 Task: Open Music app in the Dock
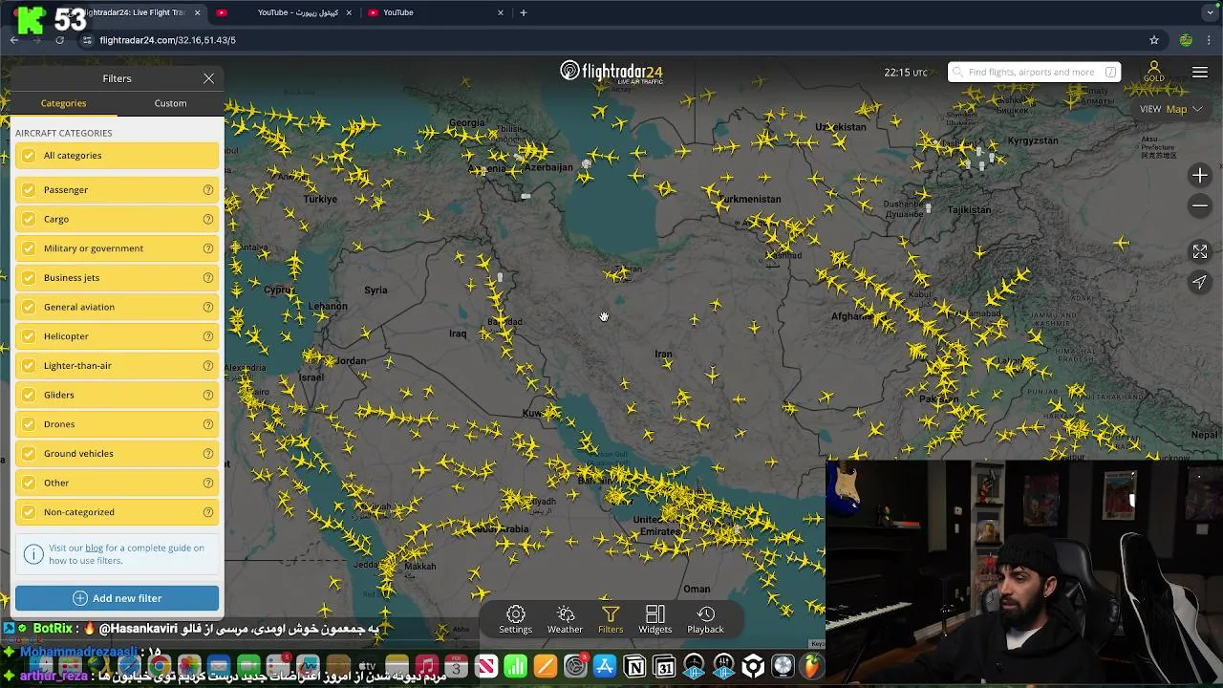427,667
